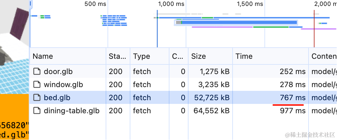Click the dining-table.glb file icon
337x140 pixels.
(37, 111)
